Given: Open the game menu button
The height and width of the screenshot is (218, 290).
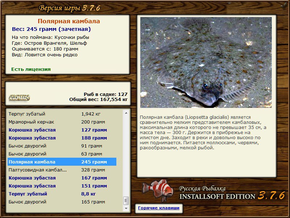Looking at the screenshot, I should click(19, 97).
